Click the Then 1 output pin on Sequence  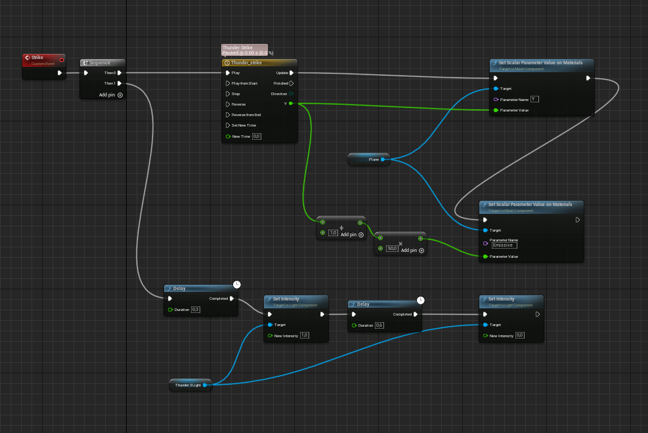[119, 83]
